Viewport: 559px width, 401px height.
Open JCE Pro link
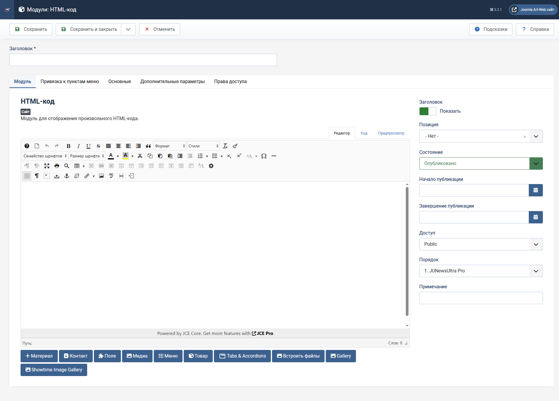(263, 333)
